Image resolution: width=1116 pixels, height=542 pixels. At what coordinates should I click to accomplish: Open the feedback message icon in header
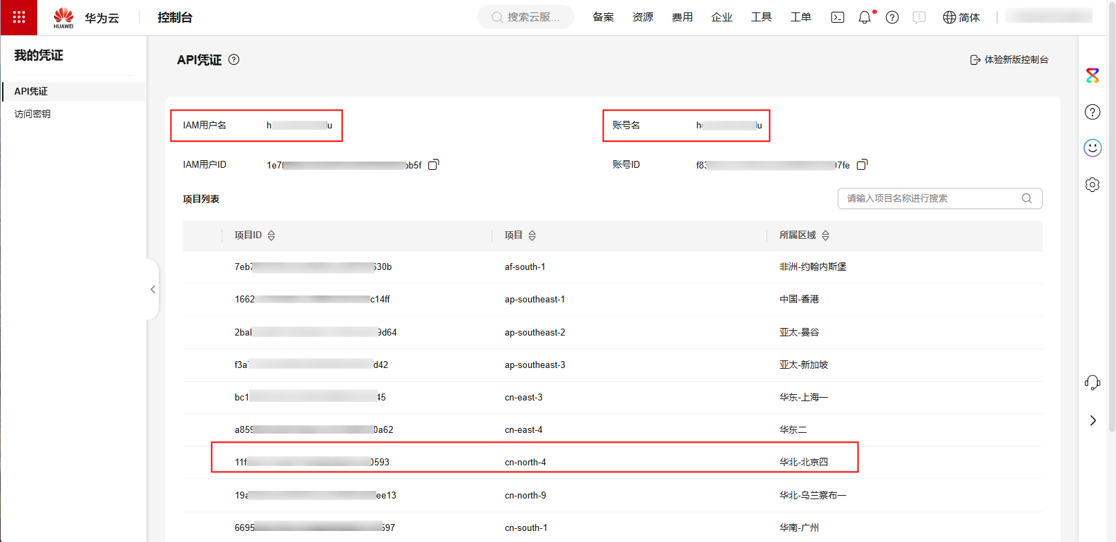pyautogui.click(x=919, y=17)
